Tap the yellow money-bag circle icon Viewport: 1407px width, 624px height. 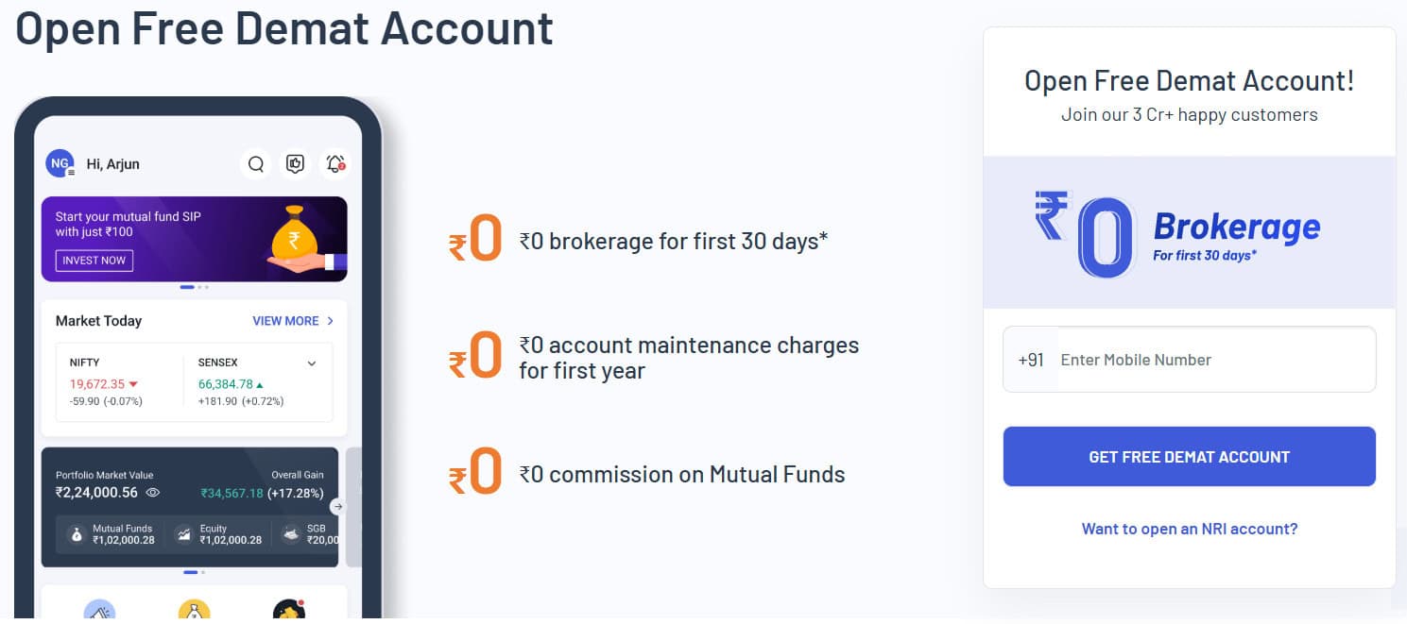pos(194,612)
